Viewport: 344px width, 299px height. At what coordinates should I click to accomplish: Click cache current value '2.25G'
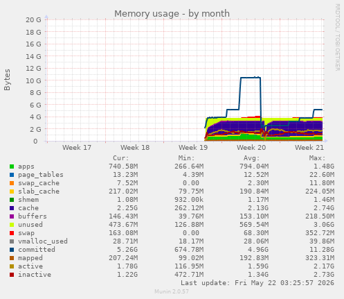[127, 208]
